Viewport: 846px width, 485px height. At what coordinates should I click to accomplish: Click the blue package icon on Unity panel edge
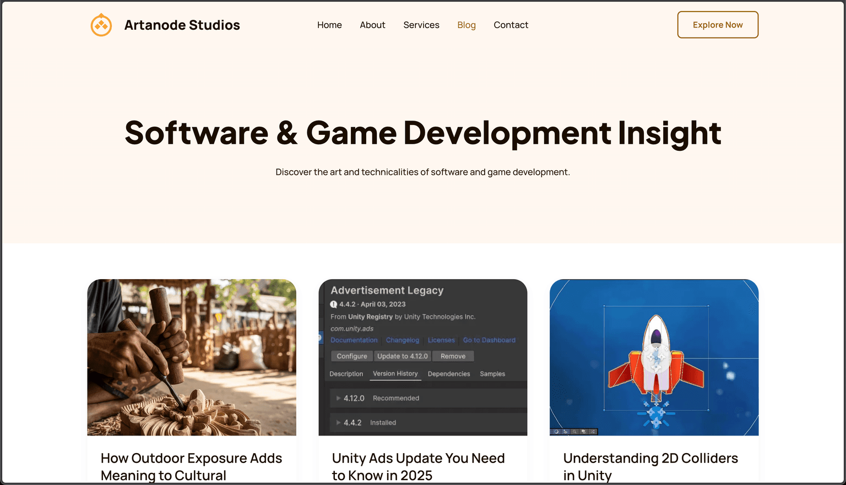click(x=321, y=338)
